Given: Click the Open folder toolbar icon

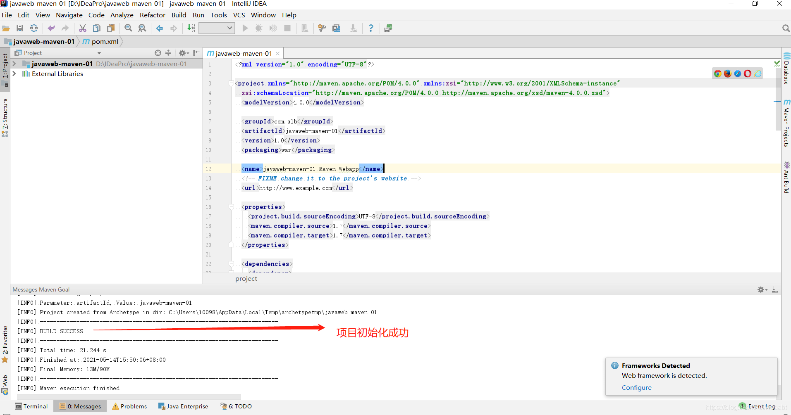Looking at the screenshot, I should (x=6, y=28).
